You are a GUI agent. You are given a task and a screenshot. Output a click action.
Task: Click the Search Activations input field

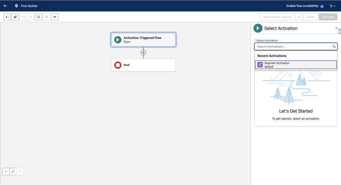(293, 47)
